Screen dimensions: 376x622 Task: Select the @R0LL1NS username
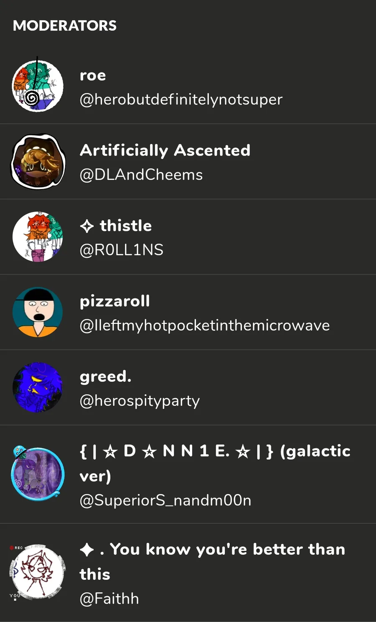(121, 250)
